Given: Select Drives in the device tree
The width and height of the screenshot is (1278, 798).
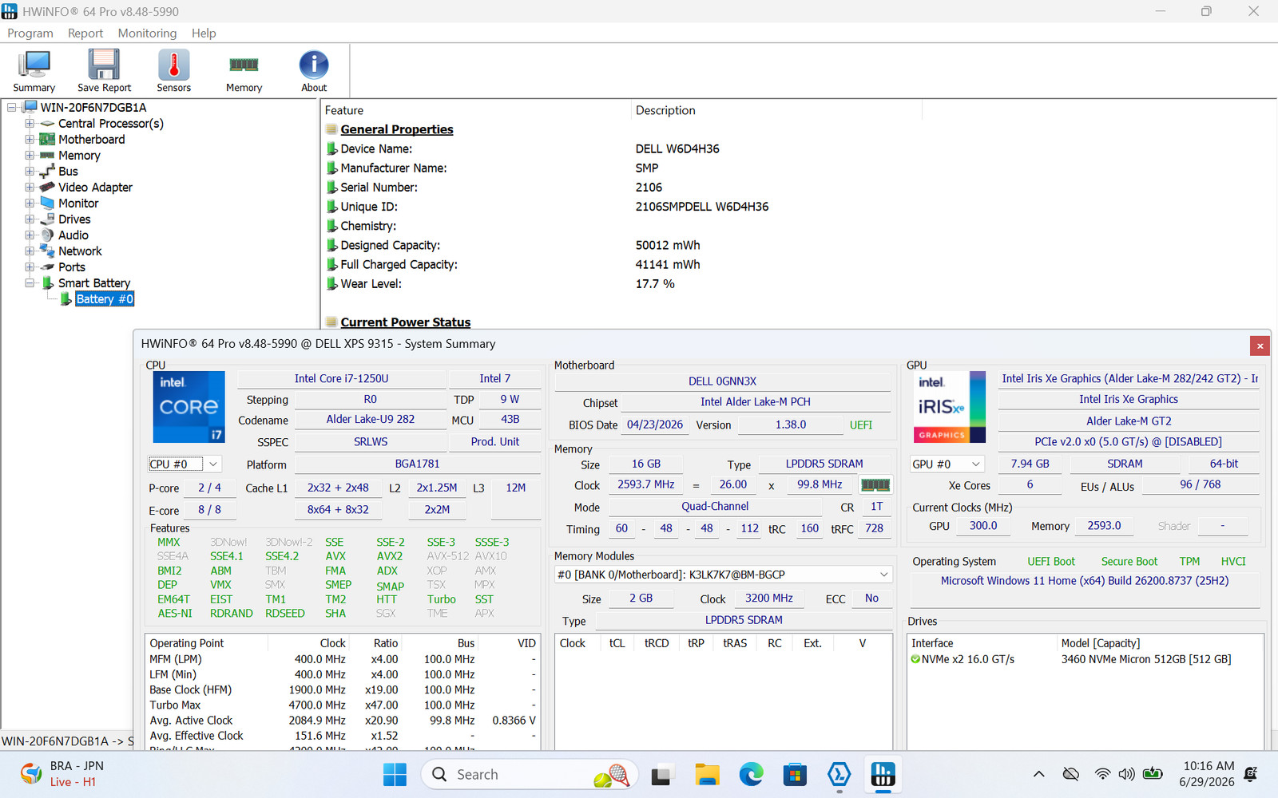Looking at the screenshot, I should click(74, 219).
